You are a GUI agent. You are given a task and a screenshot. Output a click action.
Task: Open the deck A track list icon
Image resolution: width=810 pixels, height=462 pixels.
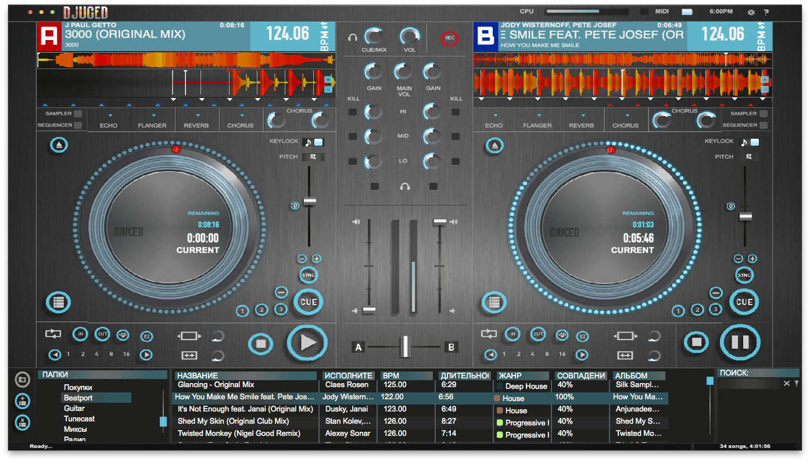(x=58, y=302)
